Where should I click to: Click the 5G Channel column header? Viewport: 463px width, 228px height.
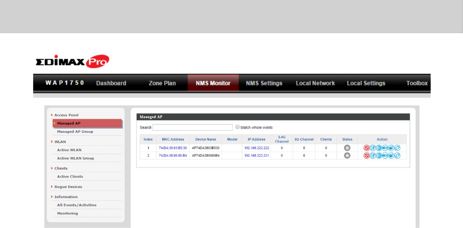click(x=304, y=139)
